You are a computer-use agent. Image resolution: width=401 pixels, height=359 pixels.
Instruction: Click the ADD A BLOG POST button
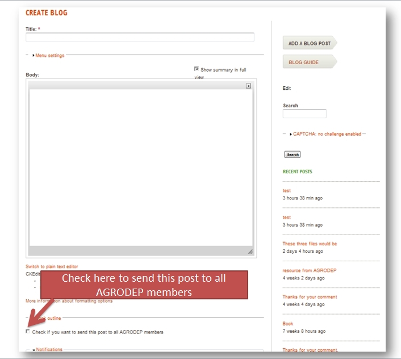pyautogui.click(x=310, y=43)
